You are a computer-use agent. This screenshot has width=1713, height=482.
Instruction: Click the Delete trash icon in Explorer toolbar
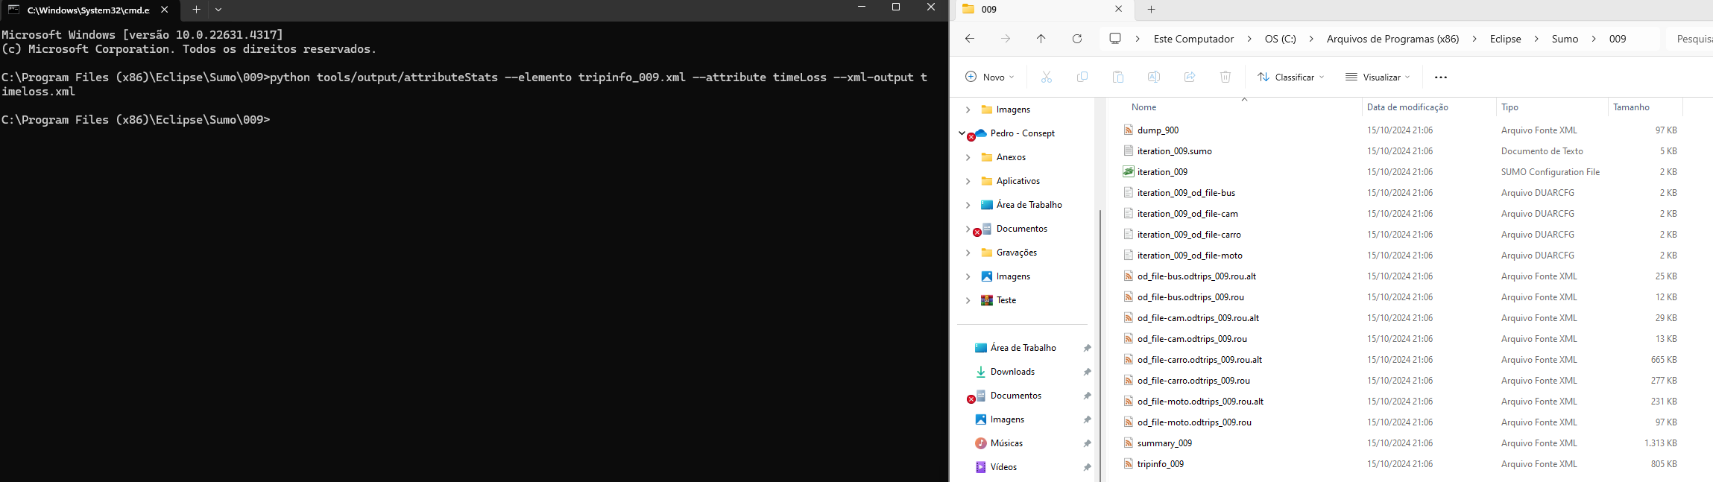[x=1225, y=77]
